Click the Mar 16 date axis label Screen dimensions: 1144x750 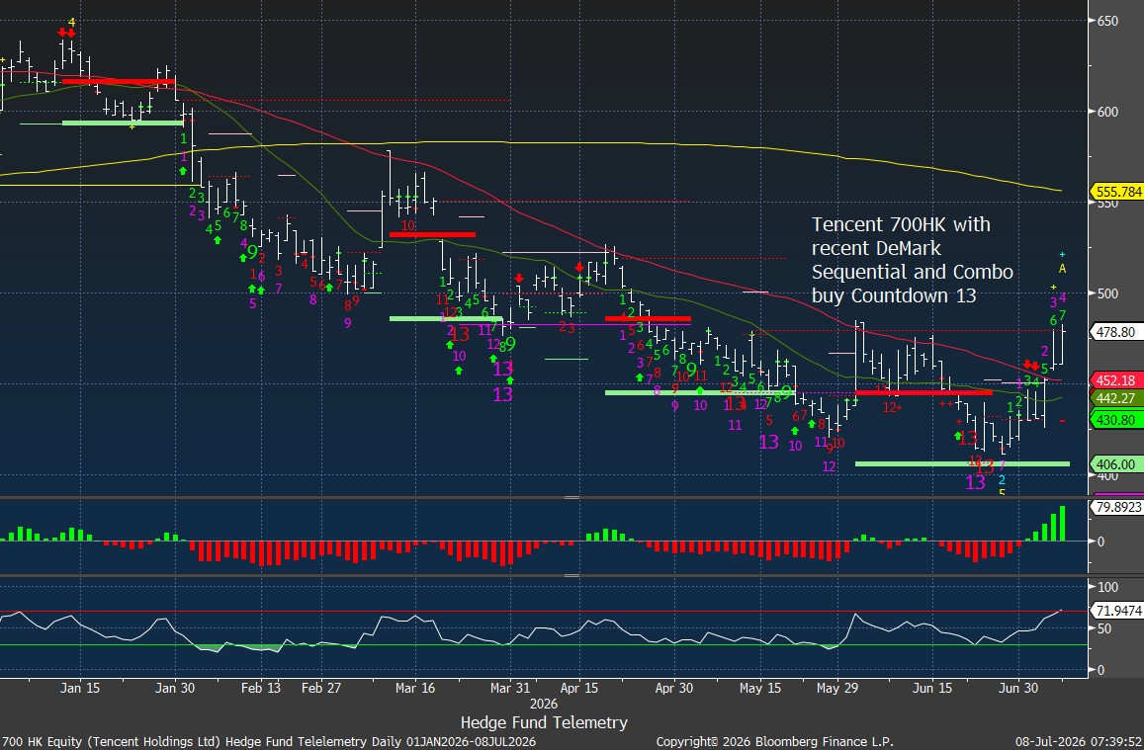[x=415, y=688]
